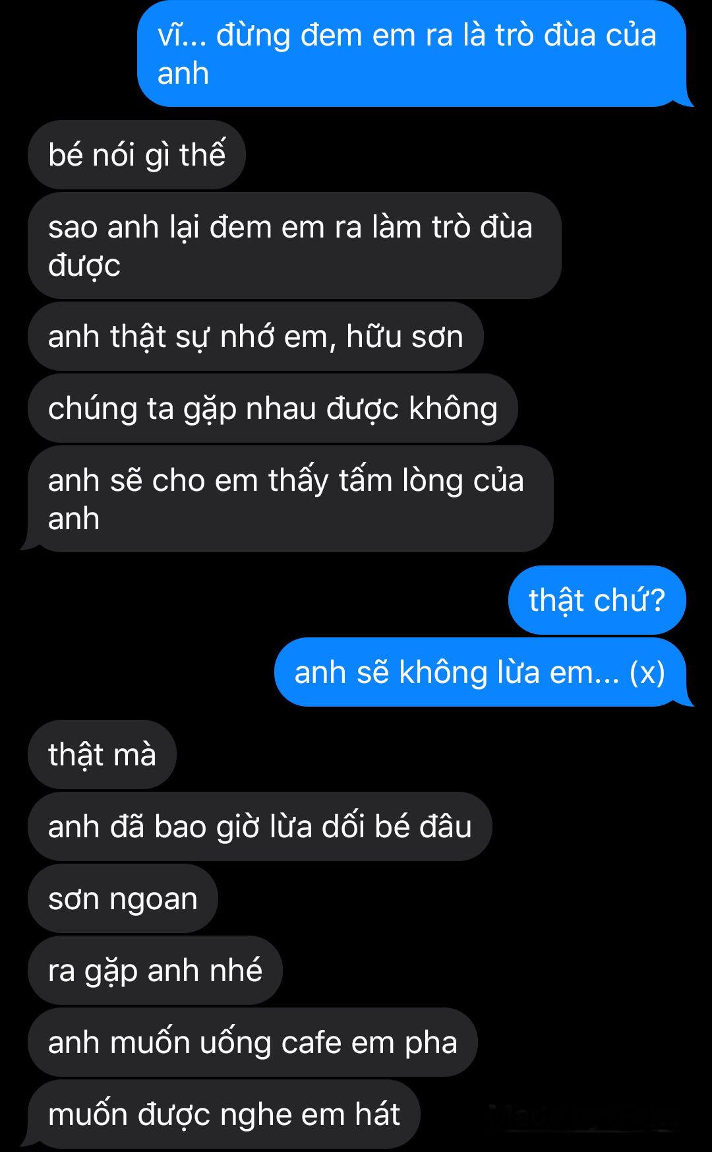Tap the blue "thật chứ?" message
712x1152 pixels.
(x=597, y=600)
